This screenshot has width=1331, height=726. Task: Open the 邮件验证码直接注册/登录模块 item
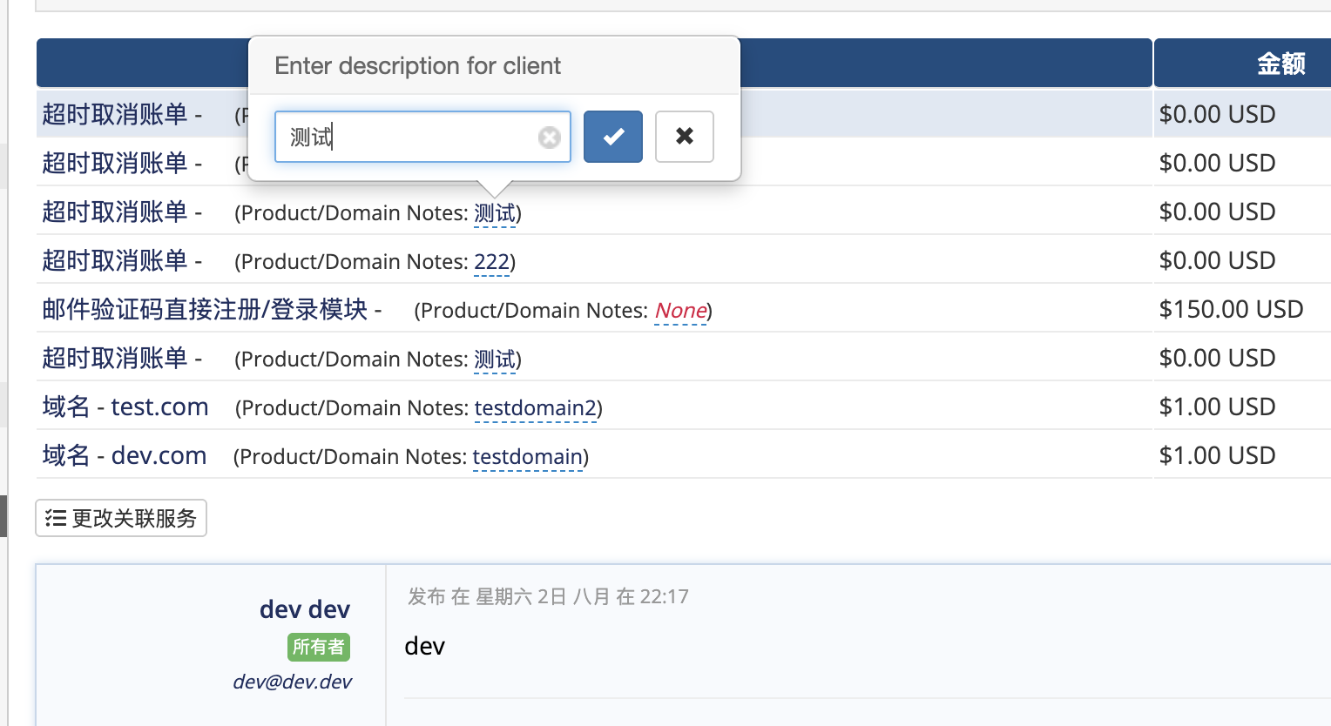206,310
